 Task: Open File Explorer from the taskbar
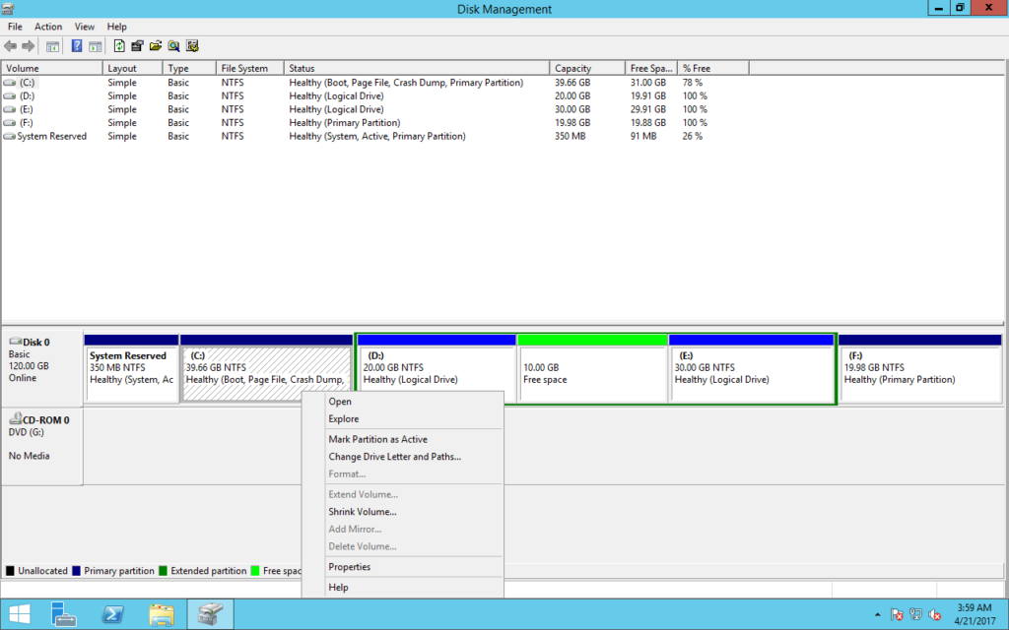click(x=162, y=615)
